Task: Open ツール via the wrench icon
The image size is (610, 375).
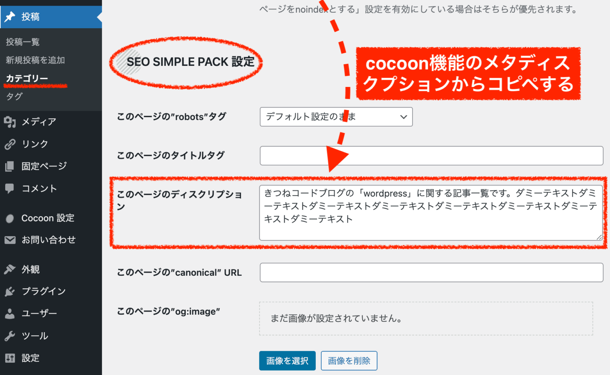Action: point(10,336)
